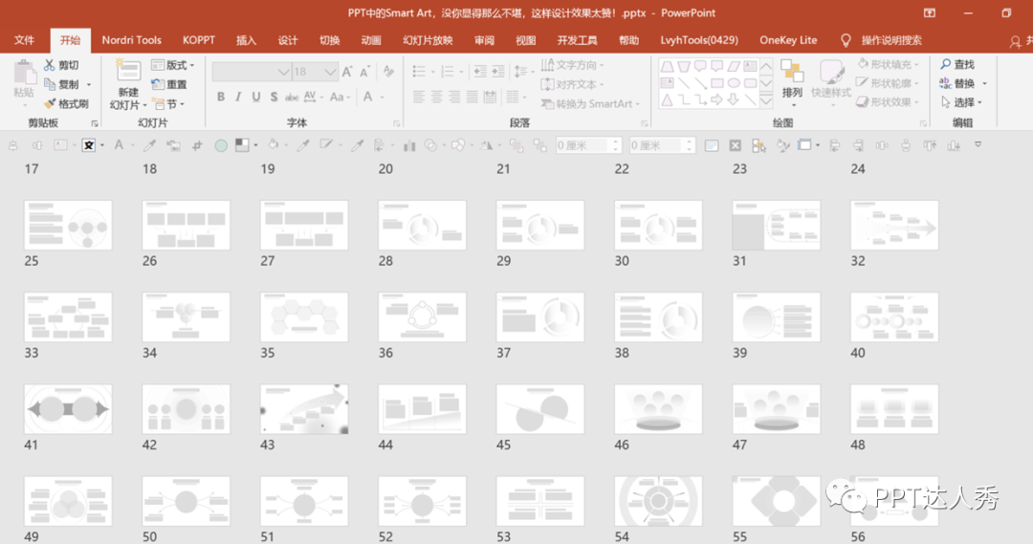Customize quick toolbar via end dropdown arrow
Viewport: 1033px width, 544px height.
coord(978,145)
